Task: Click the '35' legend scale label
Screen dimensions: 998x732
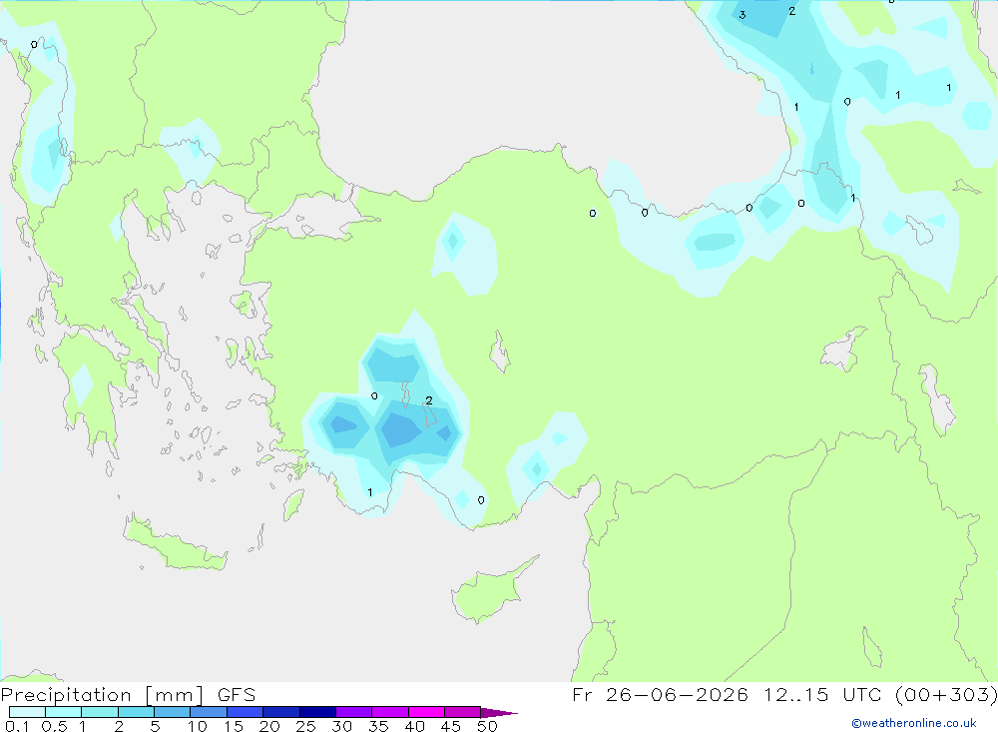Action: click(x=378, y=726)
